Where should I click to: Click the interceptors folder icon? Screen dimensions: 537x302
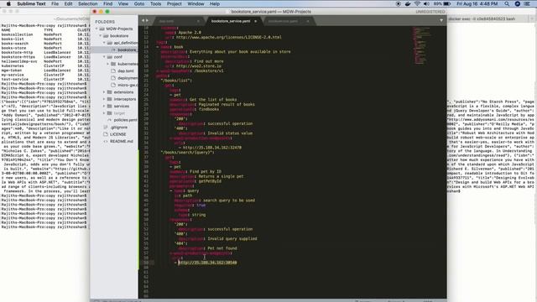click(x=110, y=99)
